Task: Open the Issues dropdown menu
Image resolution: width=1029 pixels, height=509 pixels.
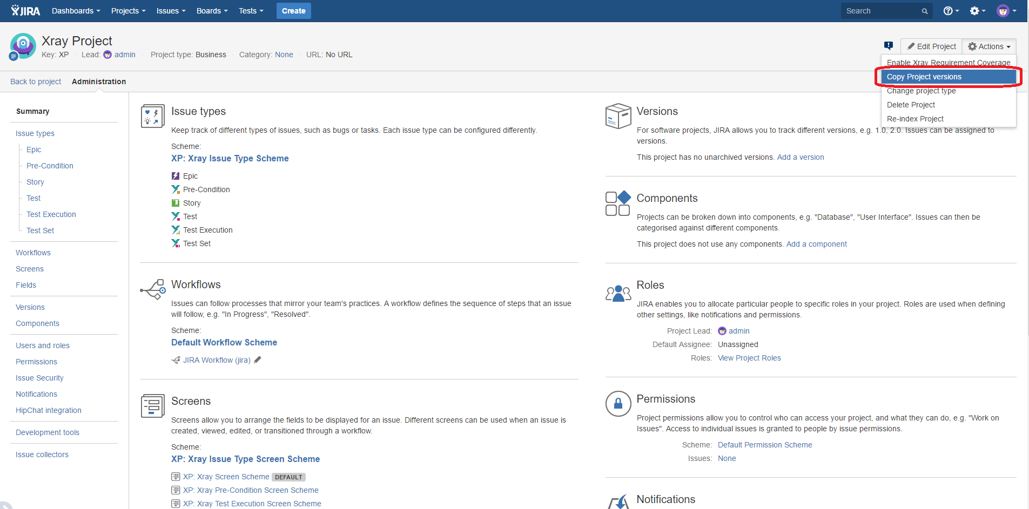Action: (171, 11)
